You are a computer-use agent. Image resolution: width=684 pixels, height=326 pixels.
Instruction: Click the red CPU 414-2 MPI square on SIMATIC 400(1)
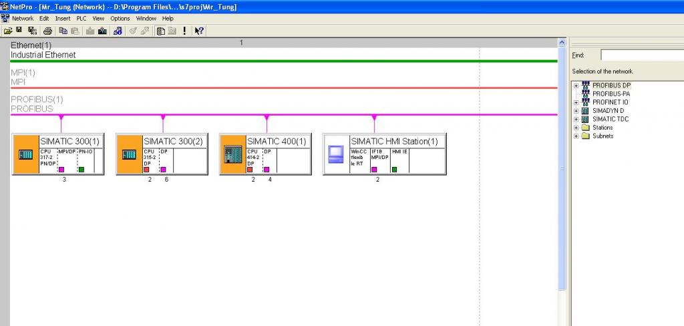pos(250,169)
